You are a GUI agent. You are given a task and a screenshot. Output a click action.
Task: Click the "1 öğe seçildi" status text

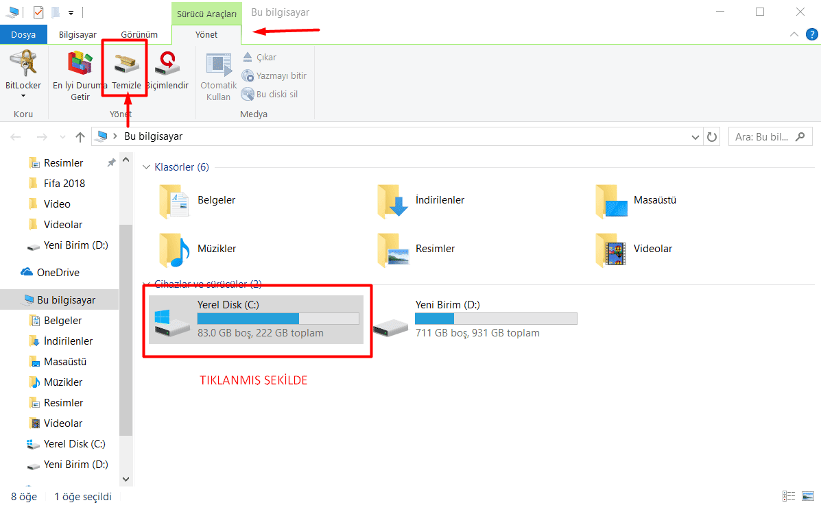coord(83,497)
